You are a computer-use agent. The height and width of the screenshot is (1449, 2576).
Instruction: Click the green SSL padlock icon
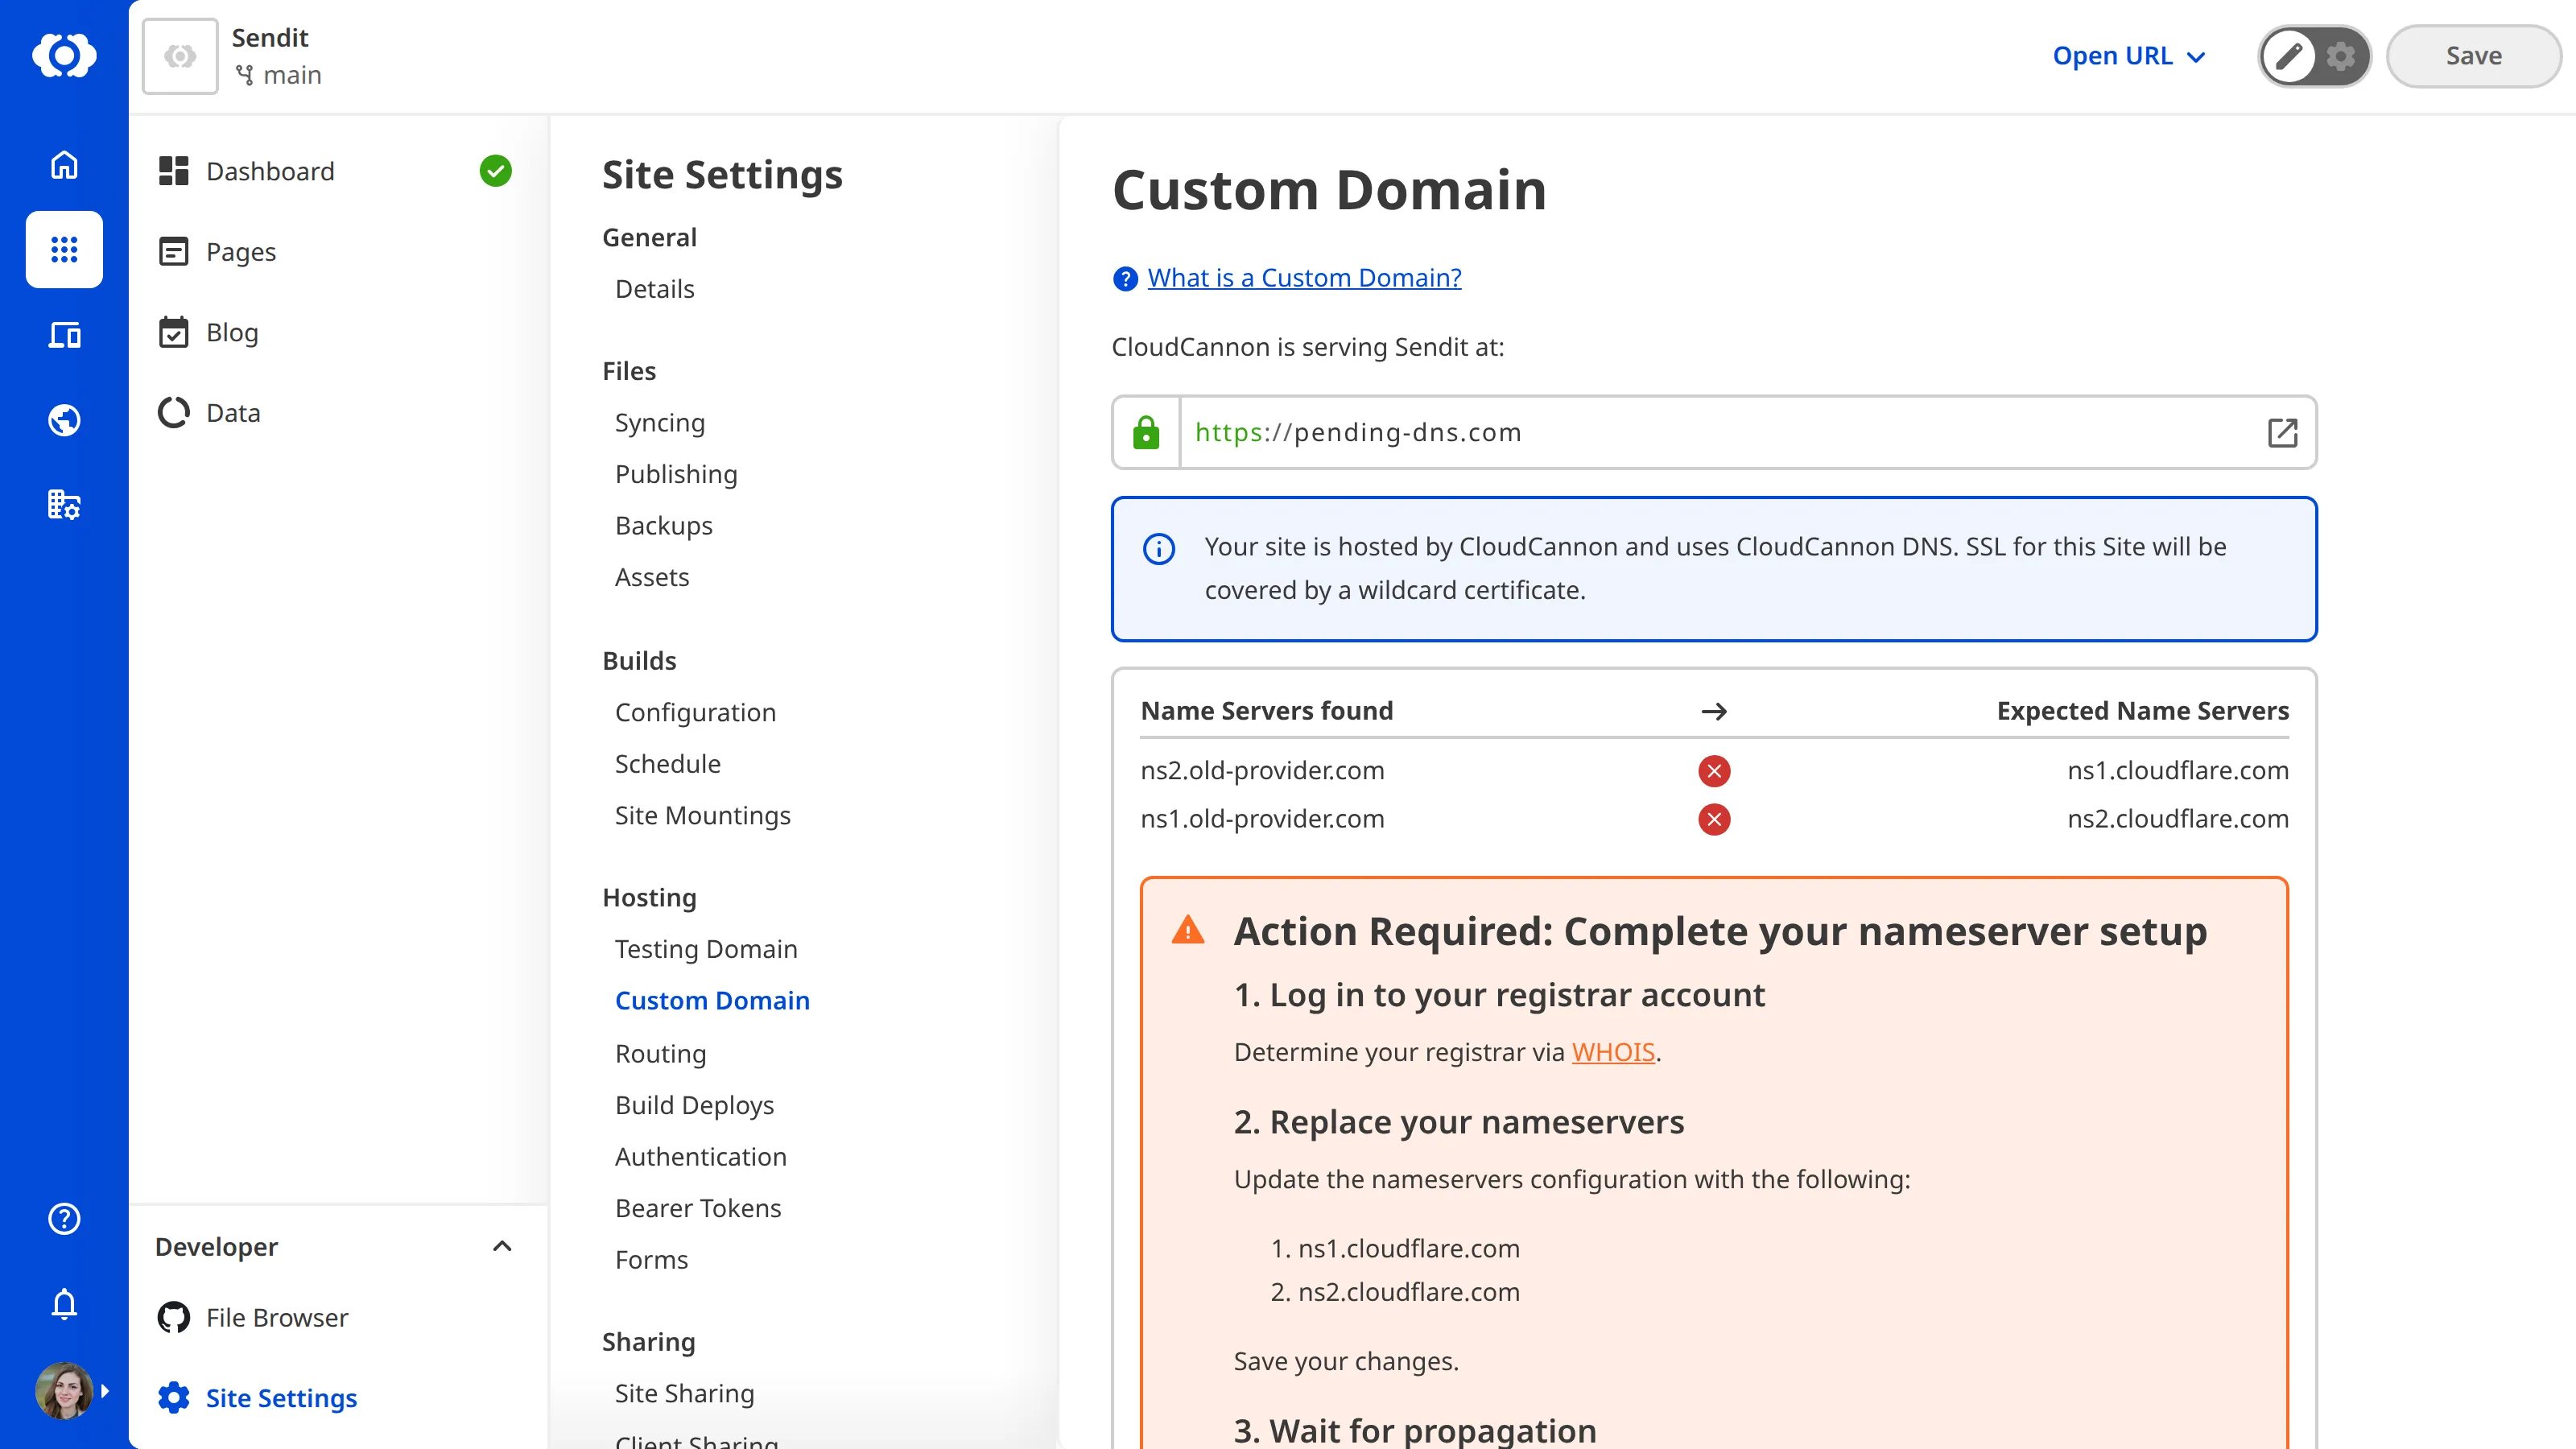[x=1146, y=432]
